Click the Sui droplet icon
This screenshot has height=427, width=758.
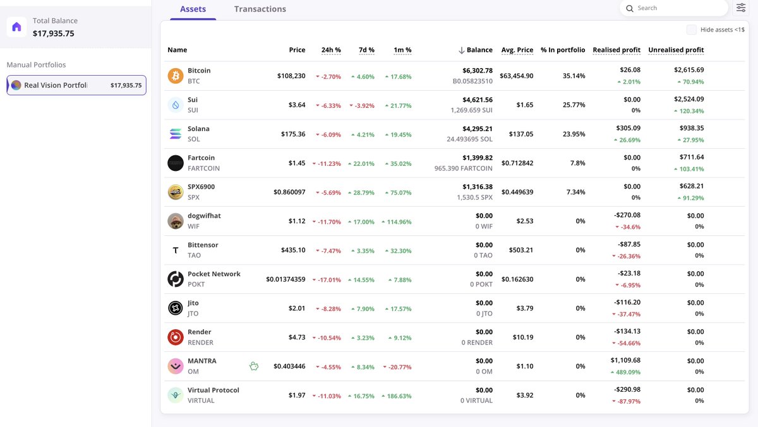point(176,105)
